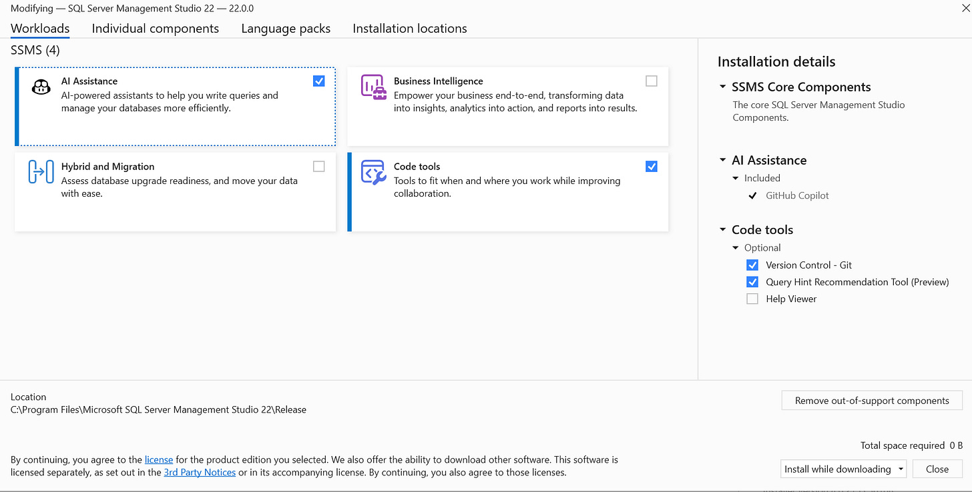Click the SSMS (4) group heading
Viewport: 972px width, 492px height.
[x=35, y=50]
